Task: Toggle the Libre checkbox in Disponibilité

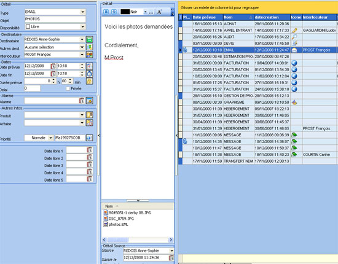Action: 28,26
